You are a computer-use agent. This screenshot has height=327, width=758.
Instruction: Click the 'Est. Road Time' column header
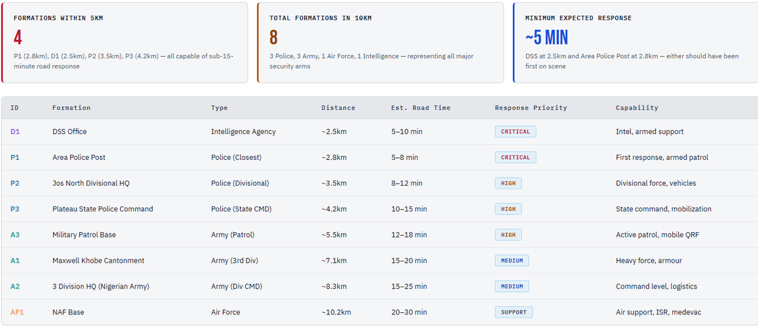[x=421, y=108]
